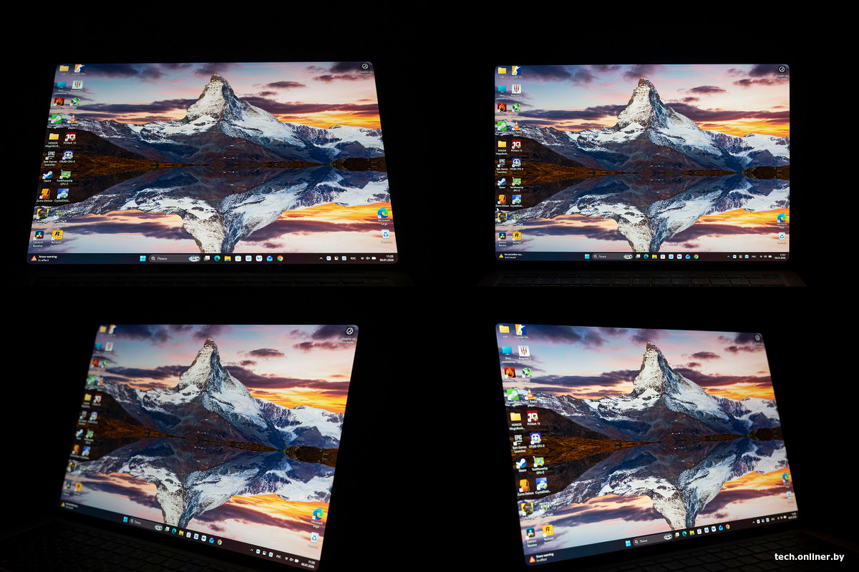
Task: Open DaVinci Resolve in the top-left photo
Action: [39, 235]
